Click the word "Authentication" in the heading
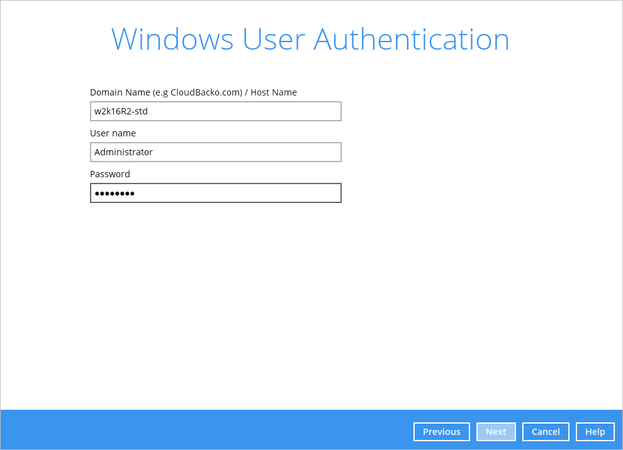Viewport: 623px width, 450px height. point(412,40)
